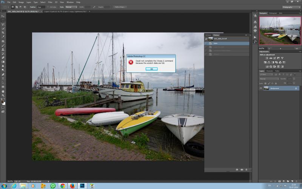This screenshot has height=189, width=302.
Task: Select the Zoom tool in toolbox
Action: [x=3, y=95]
